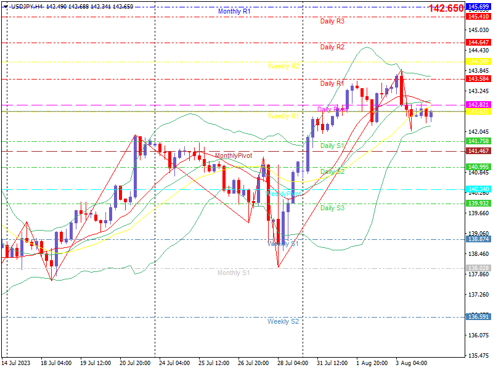Click the Daily R1 label
The width and height of the screenshot is (493, 370).
(x=332, y=83)
